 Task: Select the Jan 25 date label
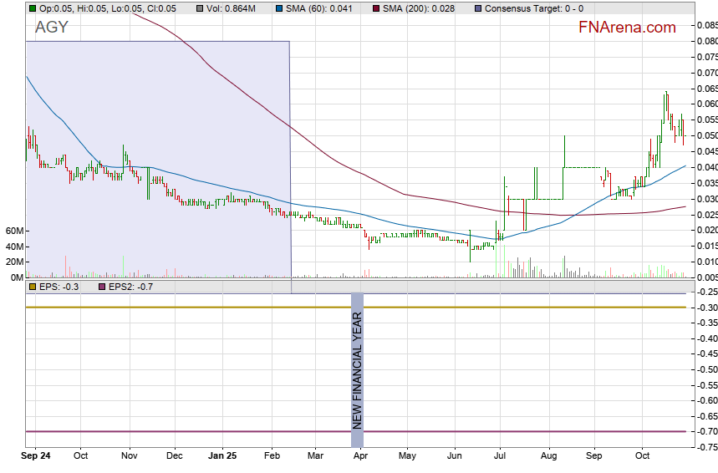tap(222, 456)
